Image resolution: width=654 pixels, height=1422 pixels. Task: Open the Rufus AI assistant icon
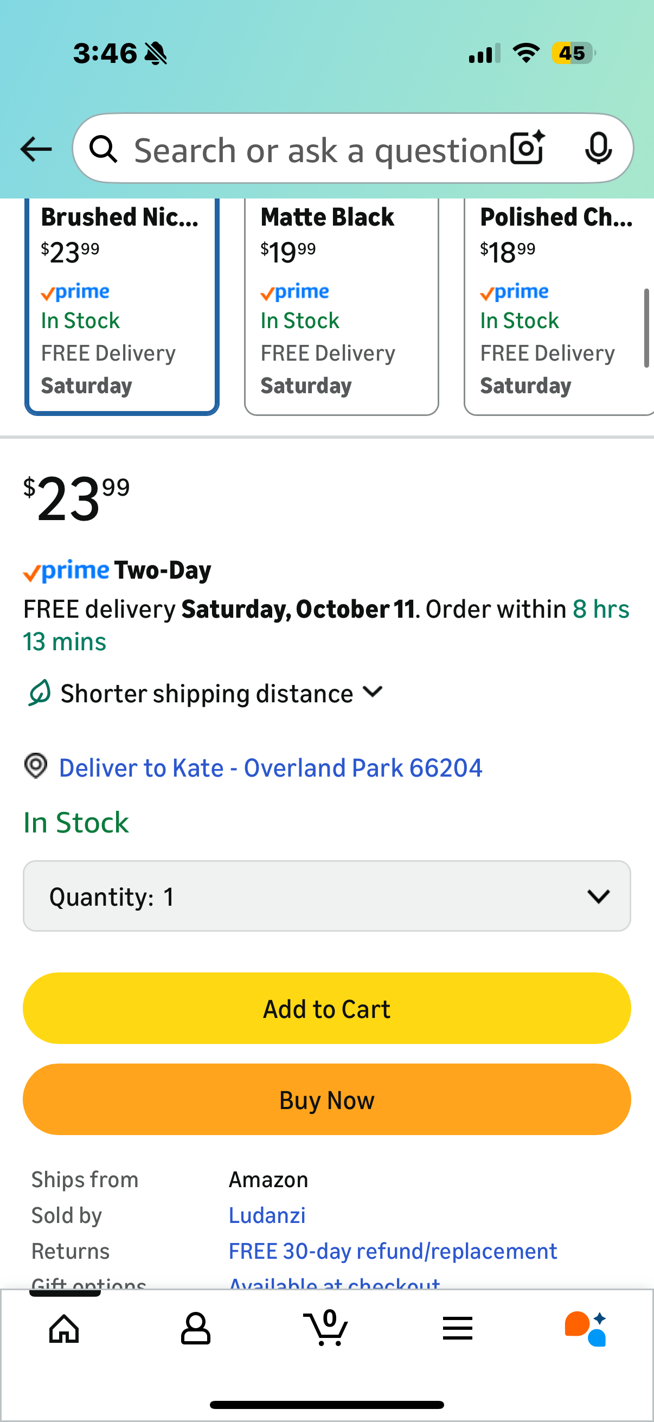click(586, 1328)
